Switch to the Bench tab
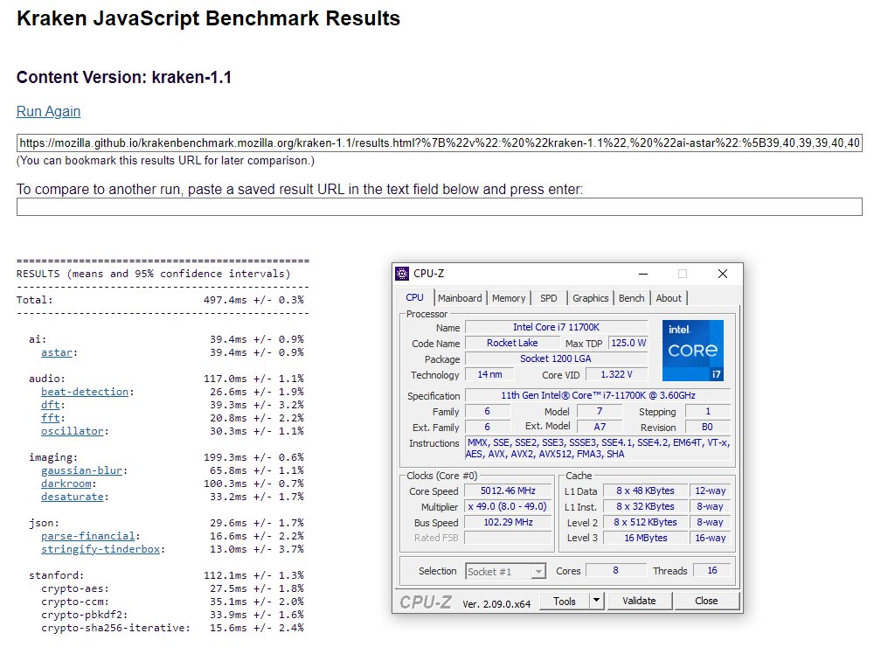The image size is (874, 668). [x=632, y=298]
